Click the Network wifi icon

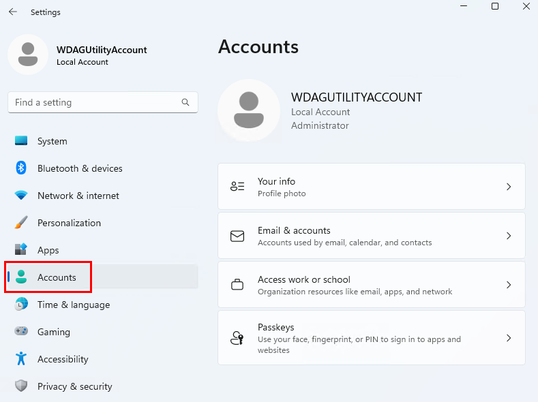[x=21, y=196]
